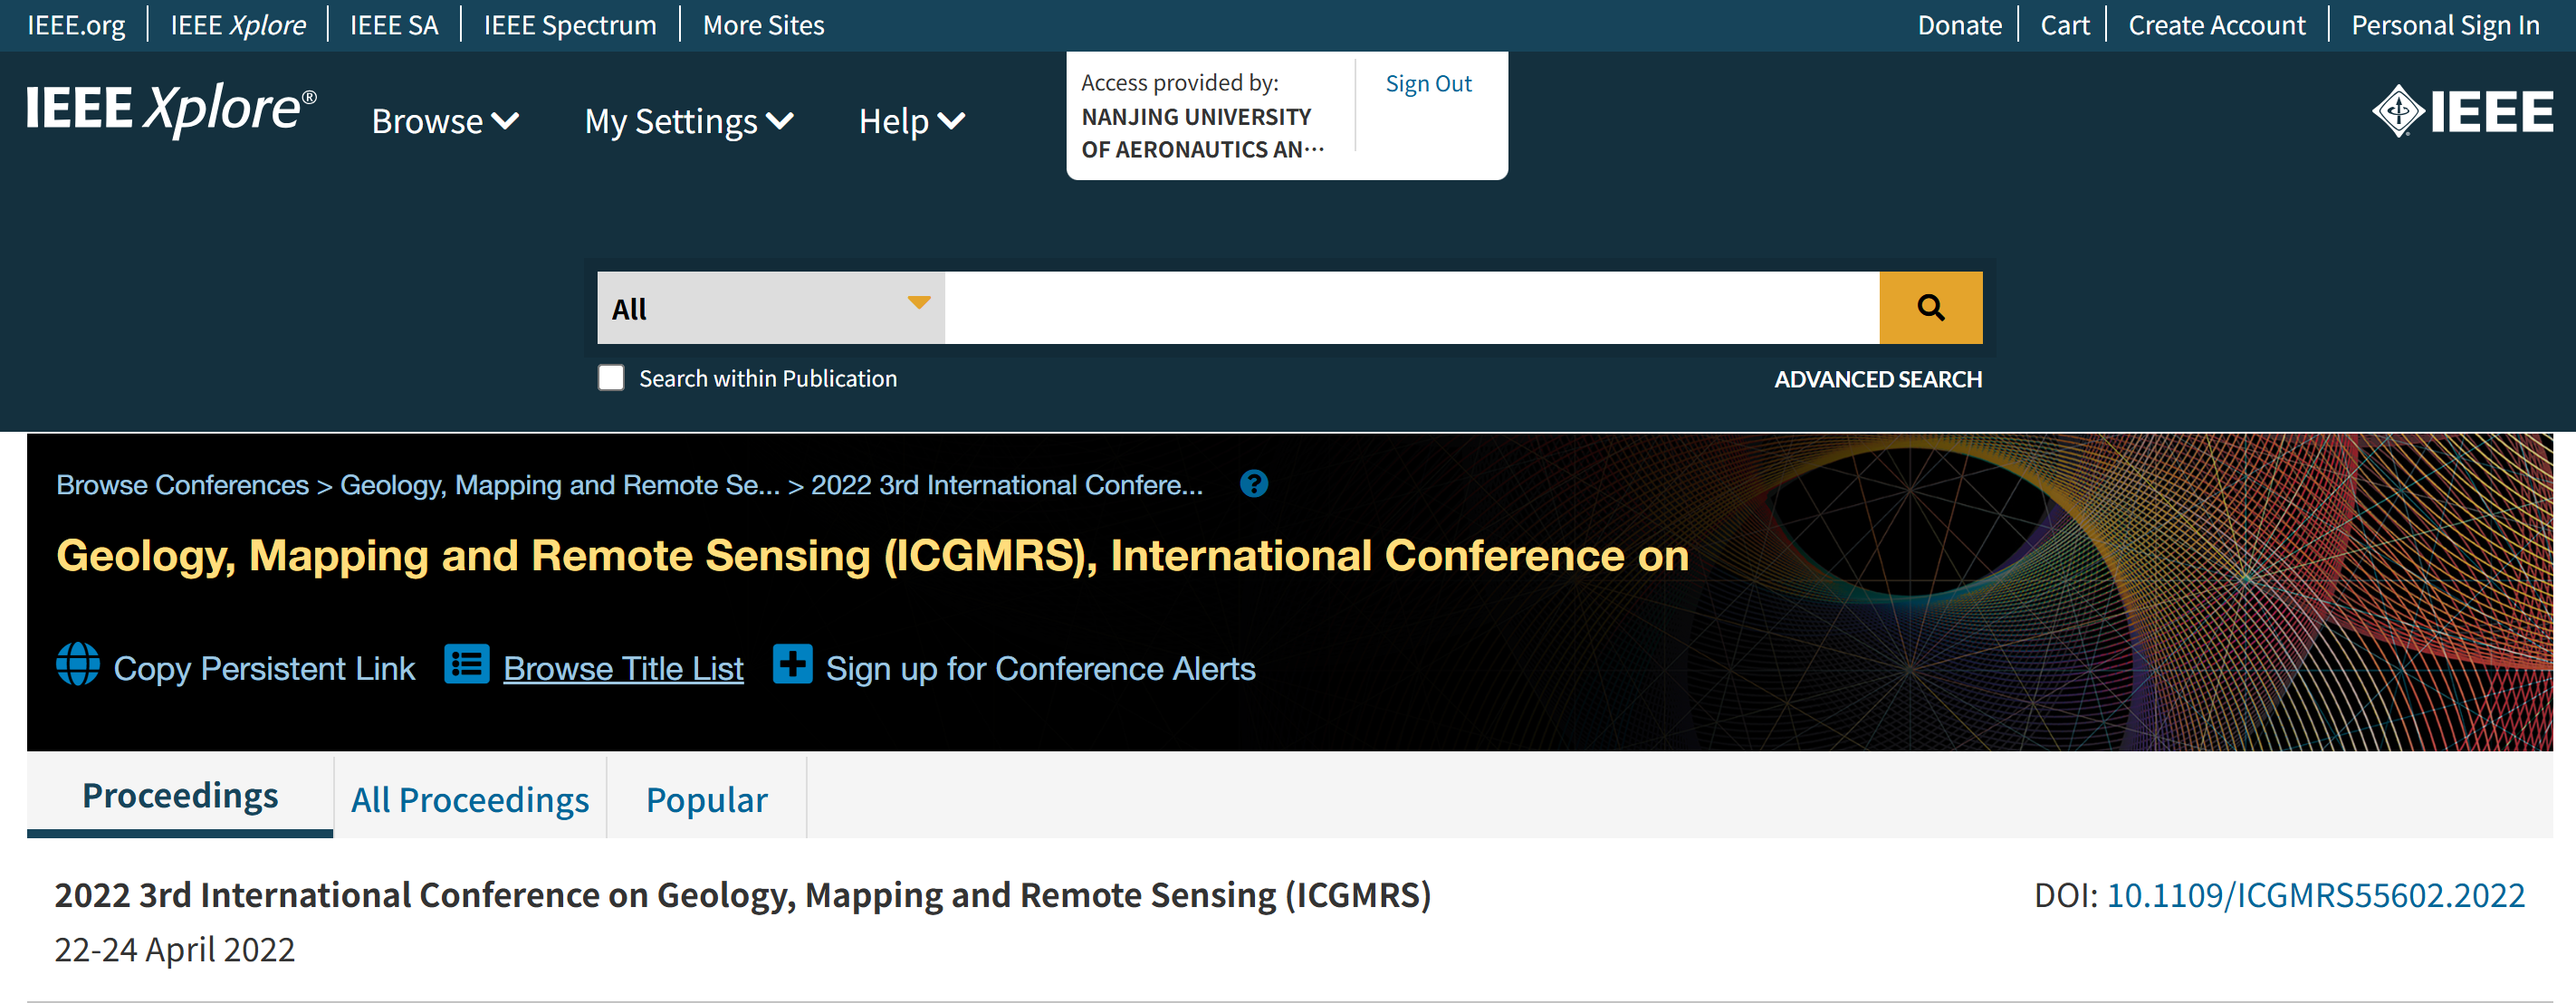Open the Cart link
The image size is (2576, 1003).
click(2064, 25)
